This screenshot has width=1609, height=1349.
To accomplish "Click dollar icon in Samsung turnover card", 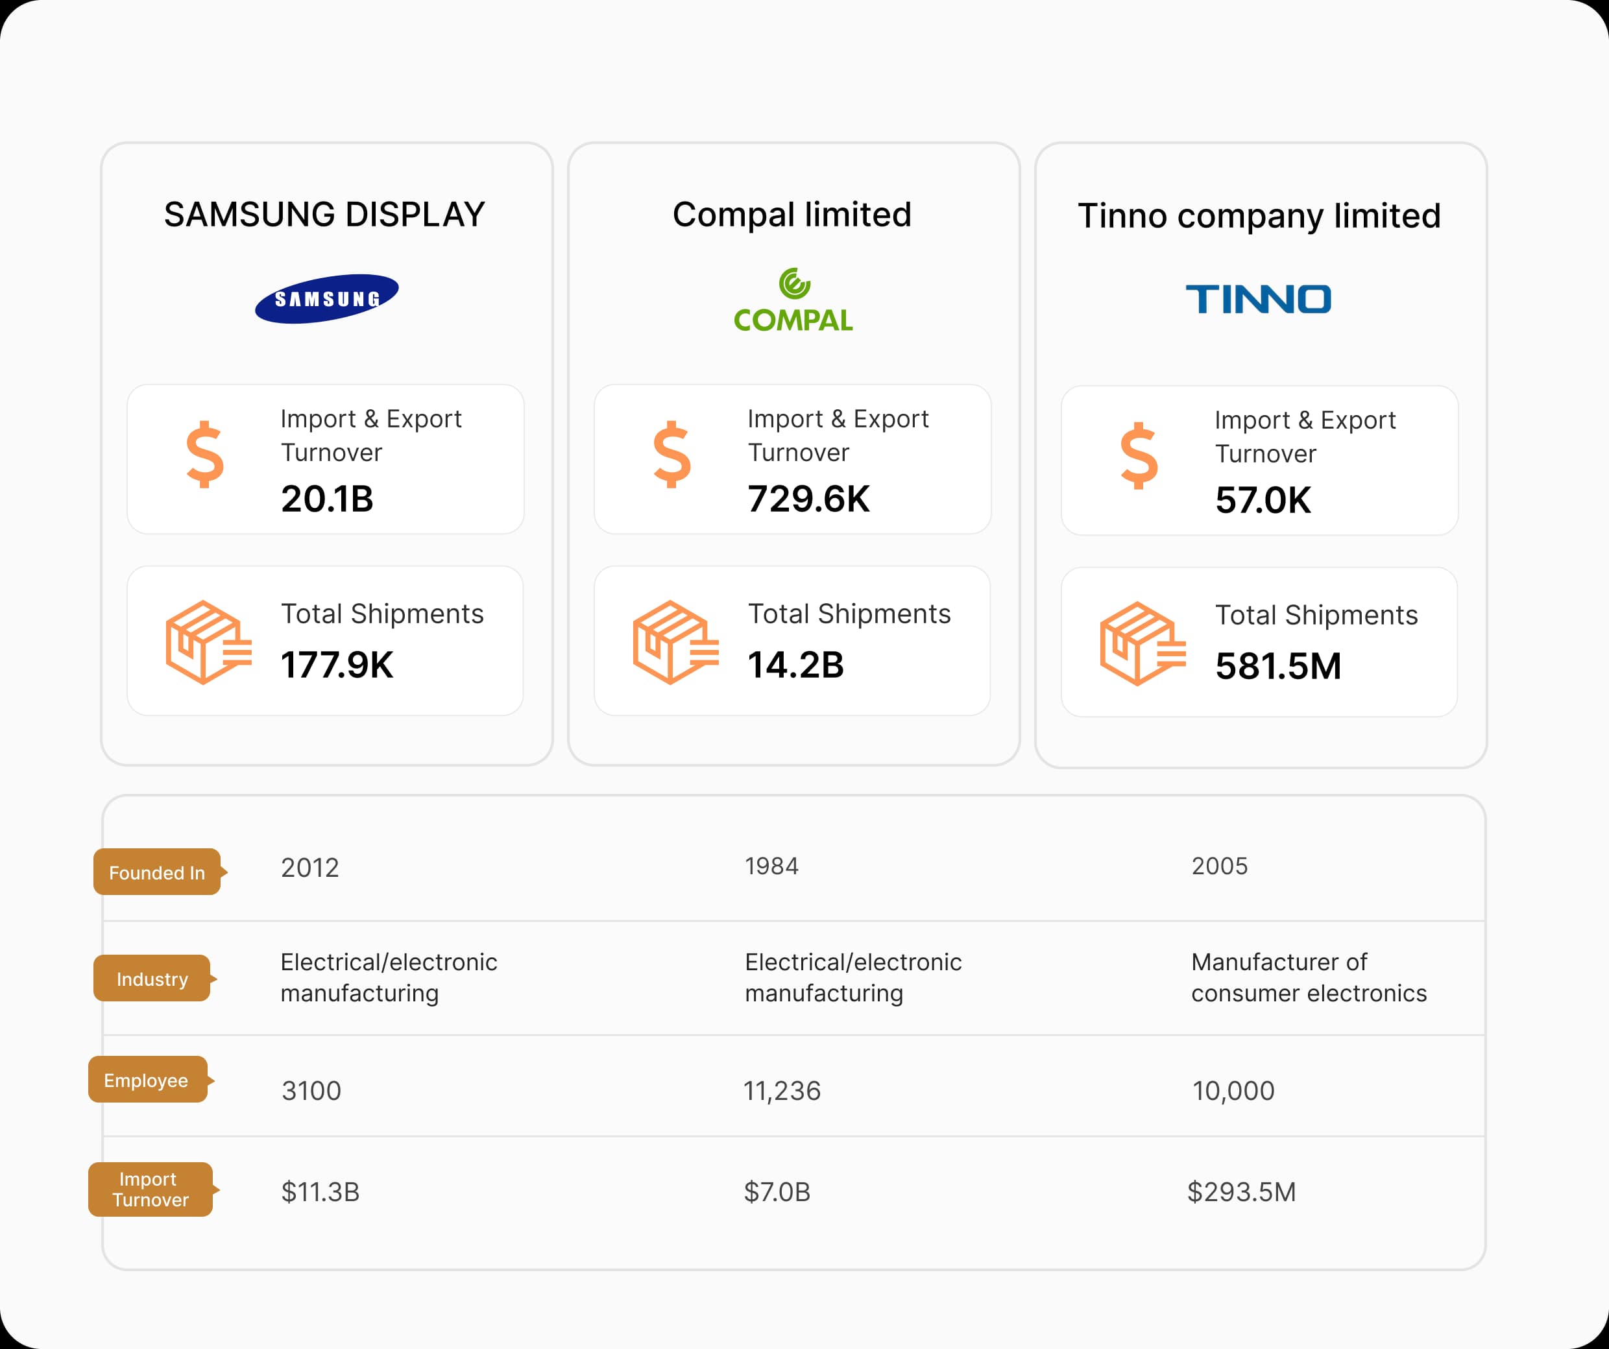I will click(205, 454).
